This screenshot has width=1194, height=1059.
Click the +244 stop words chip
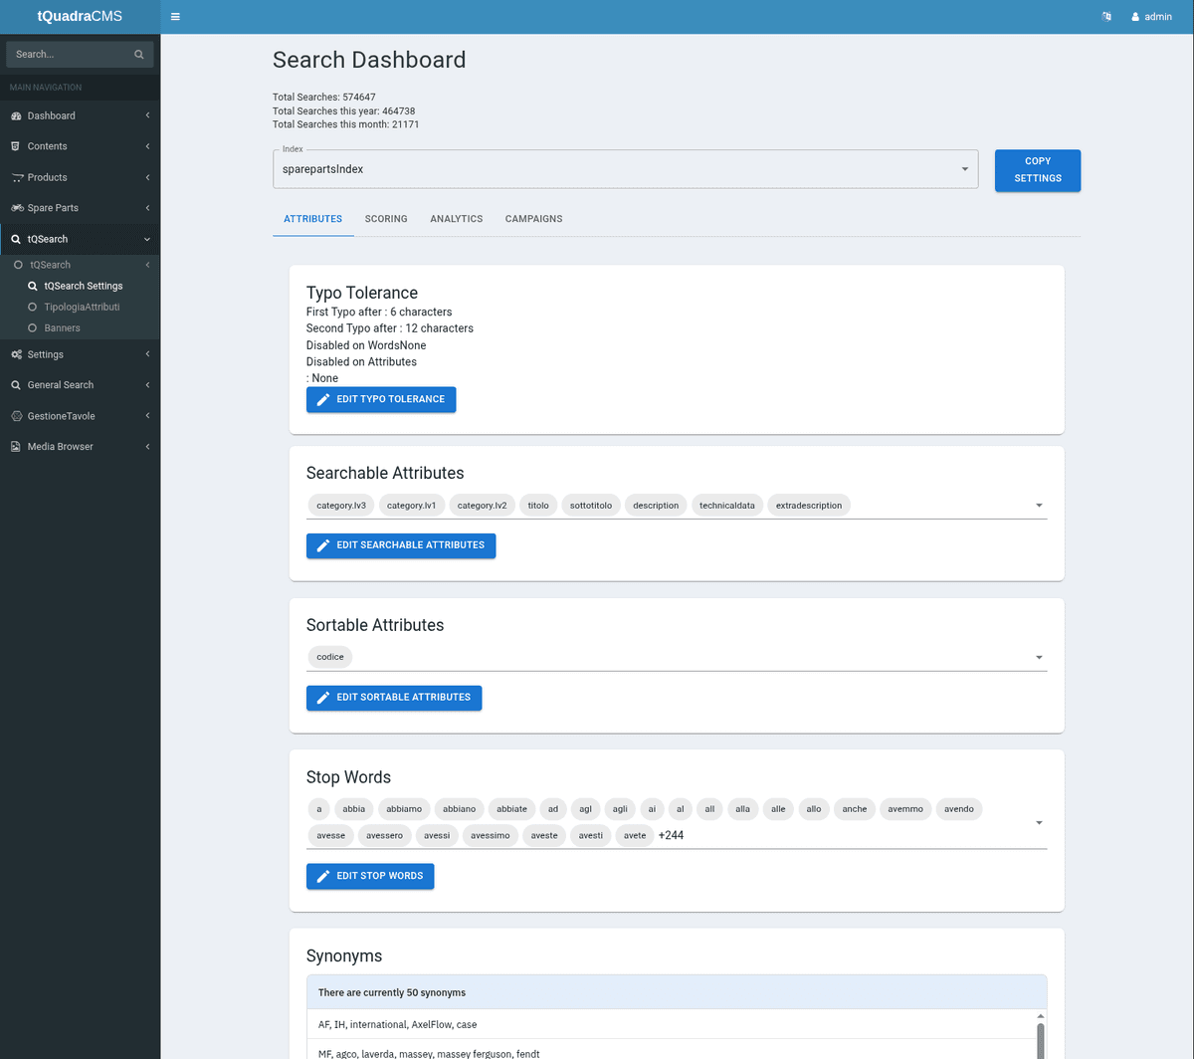[x=670, y=835]
